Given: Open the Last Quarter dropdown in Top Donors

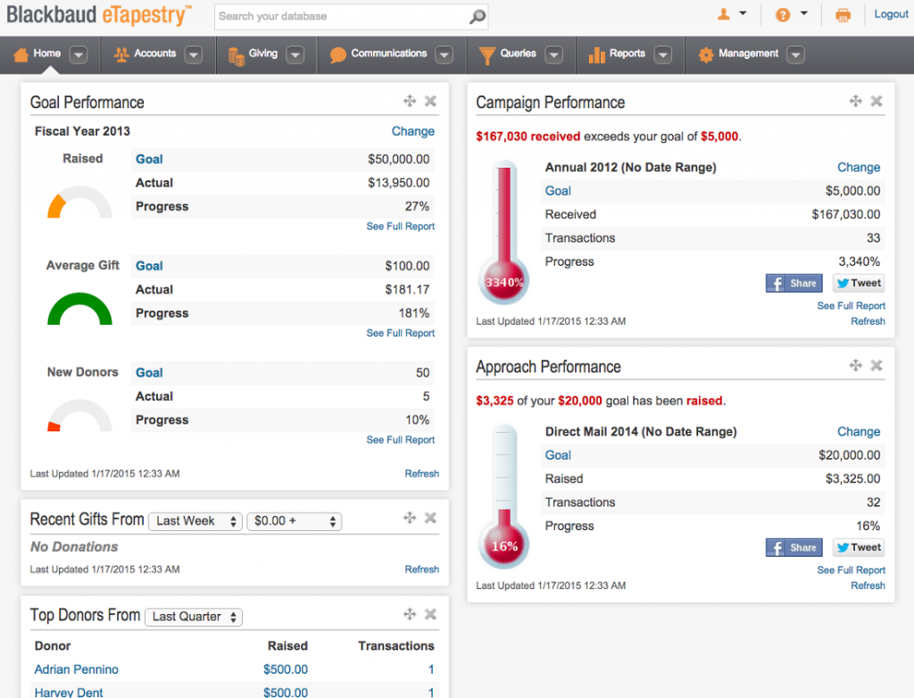Looking at the screenshot, I should click(x=193, y=616).
